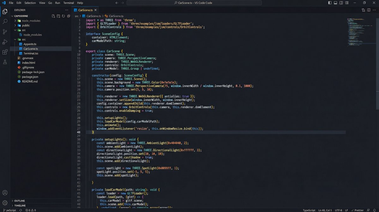This screenshot has height=212, width=379.
Task: Open the Explorer view in activity bar
Action: coord(5,12)
